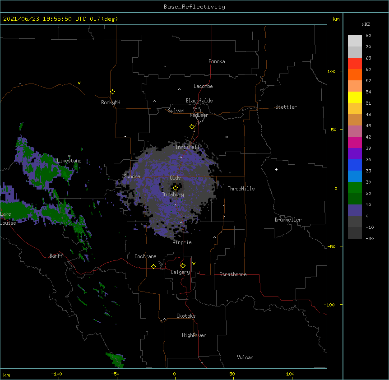
Task: Click the Sundre town label
Action: [x=132, y=176]
